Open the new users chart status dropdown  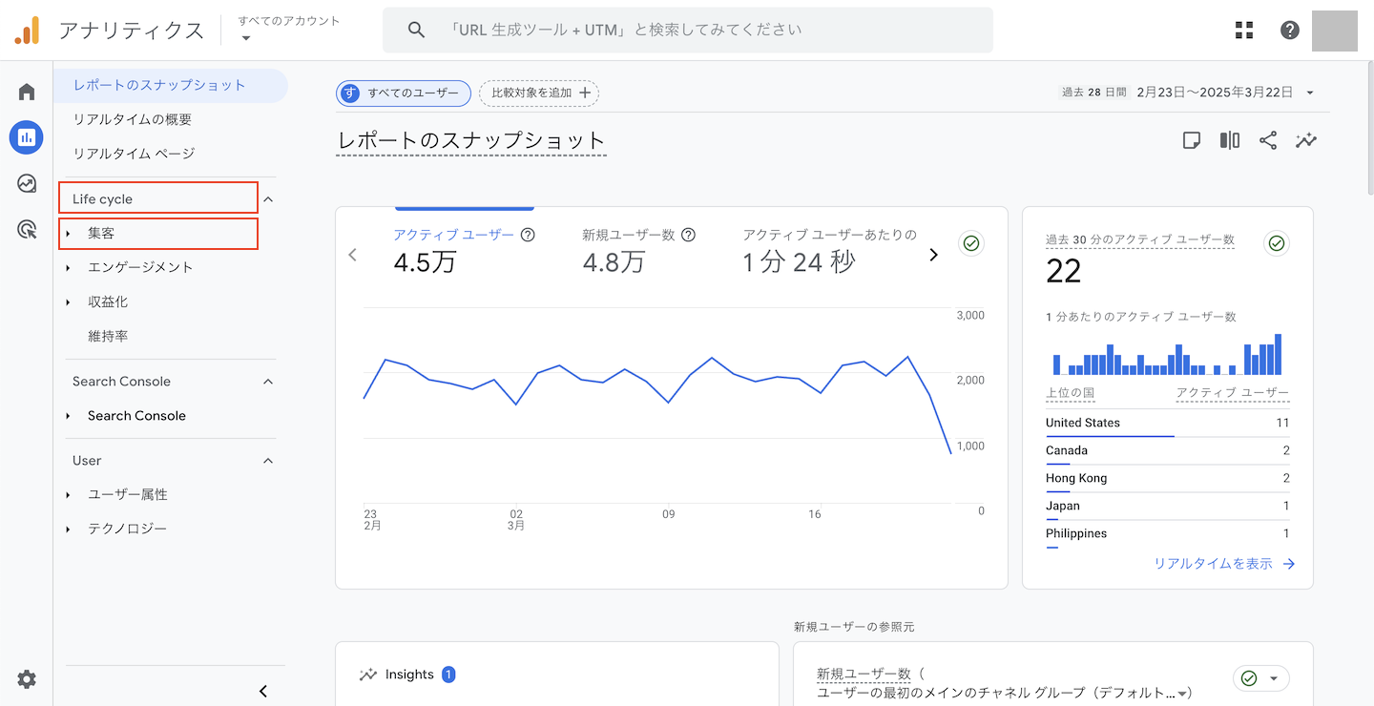click(x=1261, y=678)
